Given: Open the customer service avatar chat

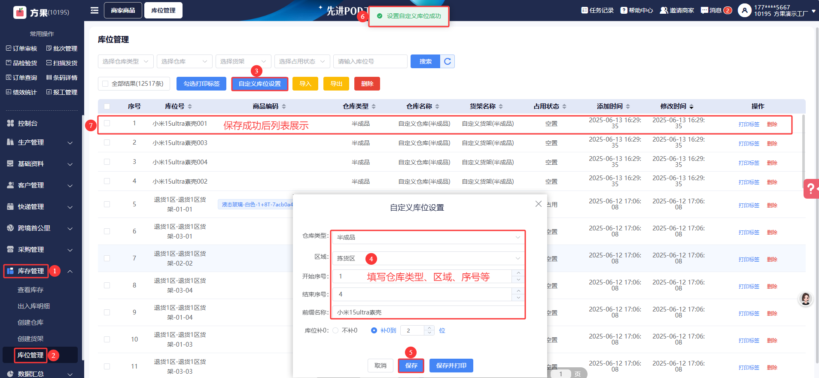Looking at the screenshot, I should click(x=806, y=299).
